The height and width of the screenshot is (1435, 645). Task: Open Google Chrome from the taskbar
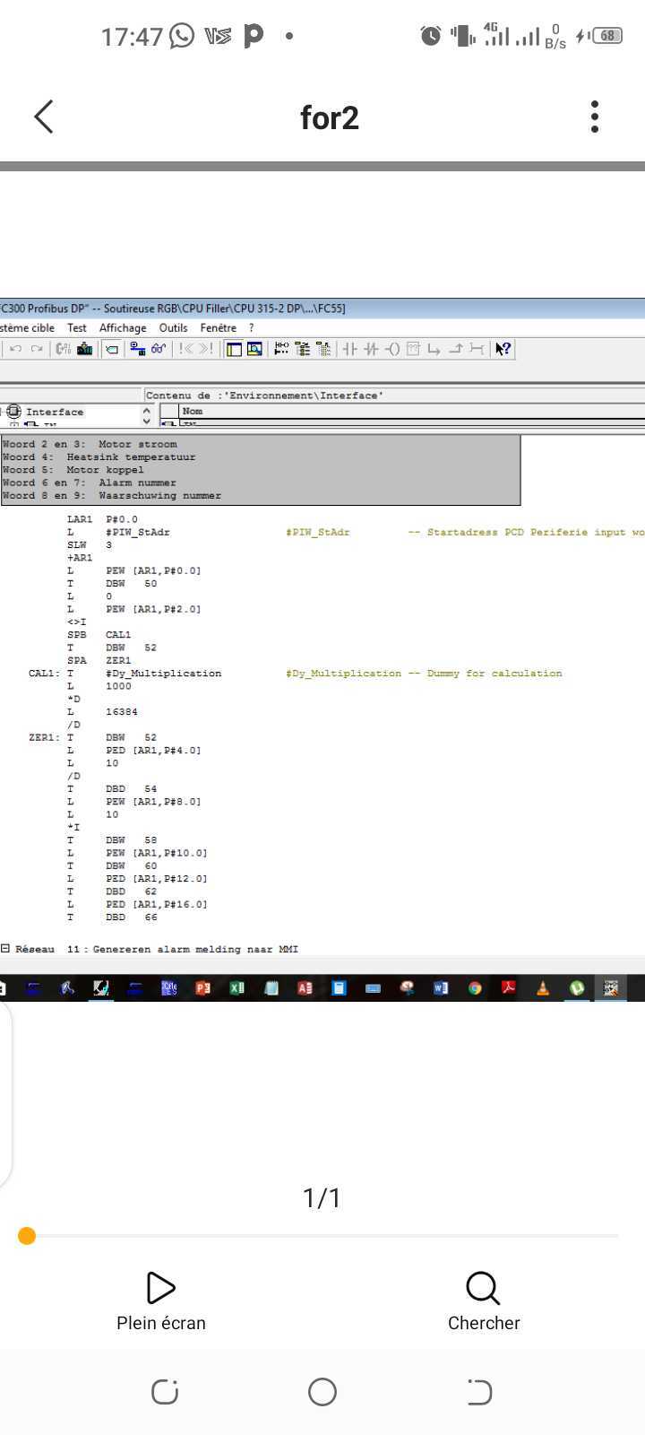tap(475, 987)
